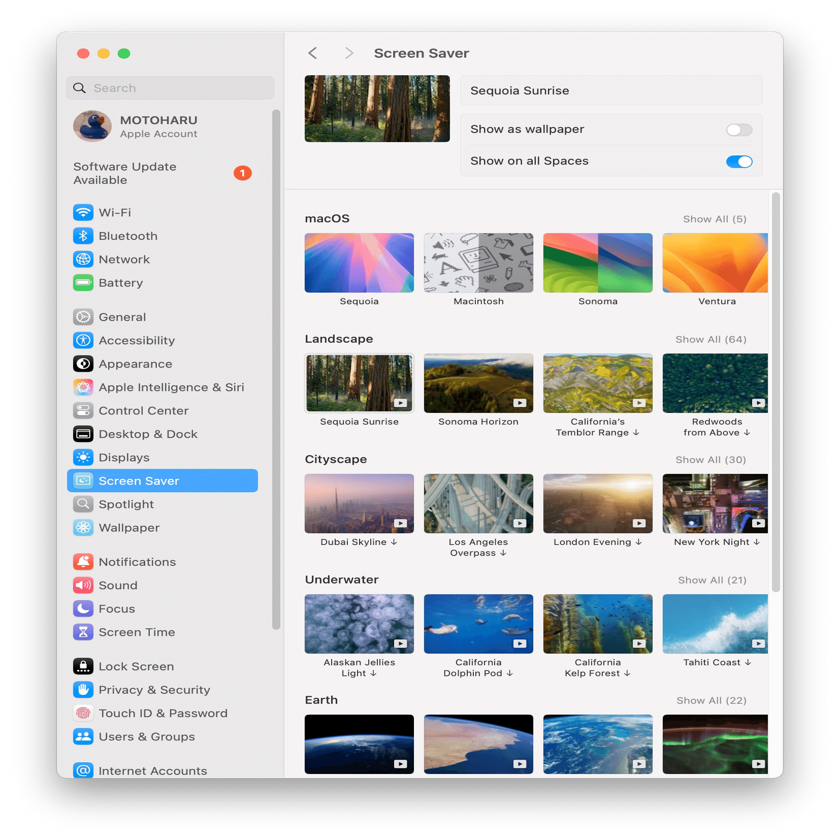Click Software Update Available
The width and height of the screenshot is (840, 840).
[124, 173]
